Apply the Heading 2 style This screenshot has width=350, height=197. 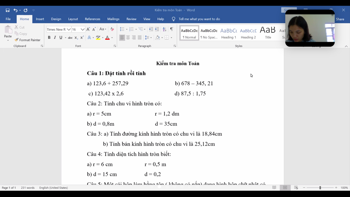248,34
